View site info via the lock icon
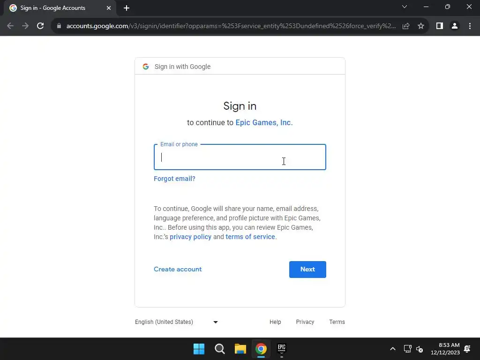Screen dimensions: 480x360 59,26
